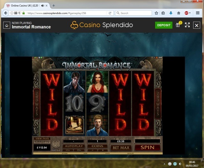Screen dimensions: 204x168
Task: Click the AUTOPLAY button
Action: pos(74,146)
